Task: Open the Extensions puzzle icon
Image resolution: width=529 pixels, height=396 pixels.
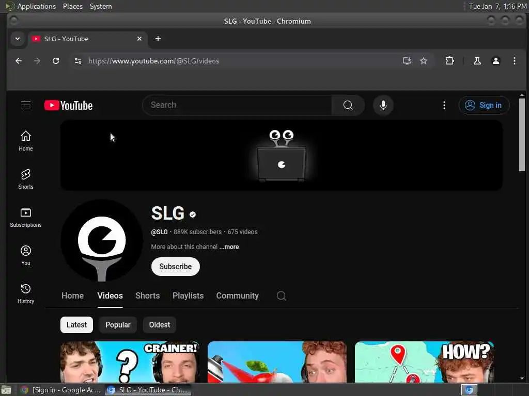Action: tap(450, 61)
